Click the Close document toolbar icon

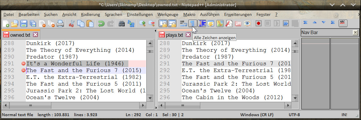pyautogui.click(x=42, y=24)
